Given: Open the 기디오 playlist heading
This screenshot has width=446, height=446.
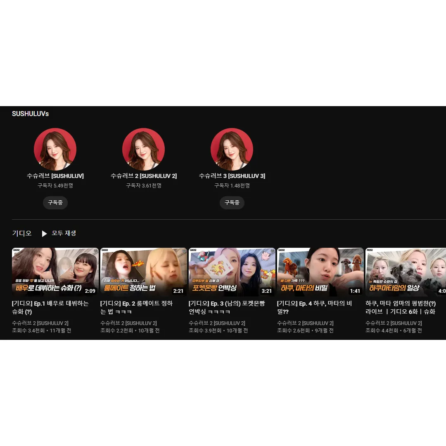Looking at the screenshot, I should click(22, 233).
